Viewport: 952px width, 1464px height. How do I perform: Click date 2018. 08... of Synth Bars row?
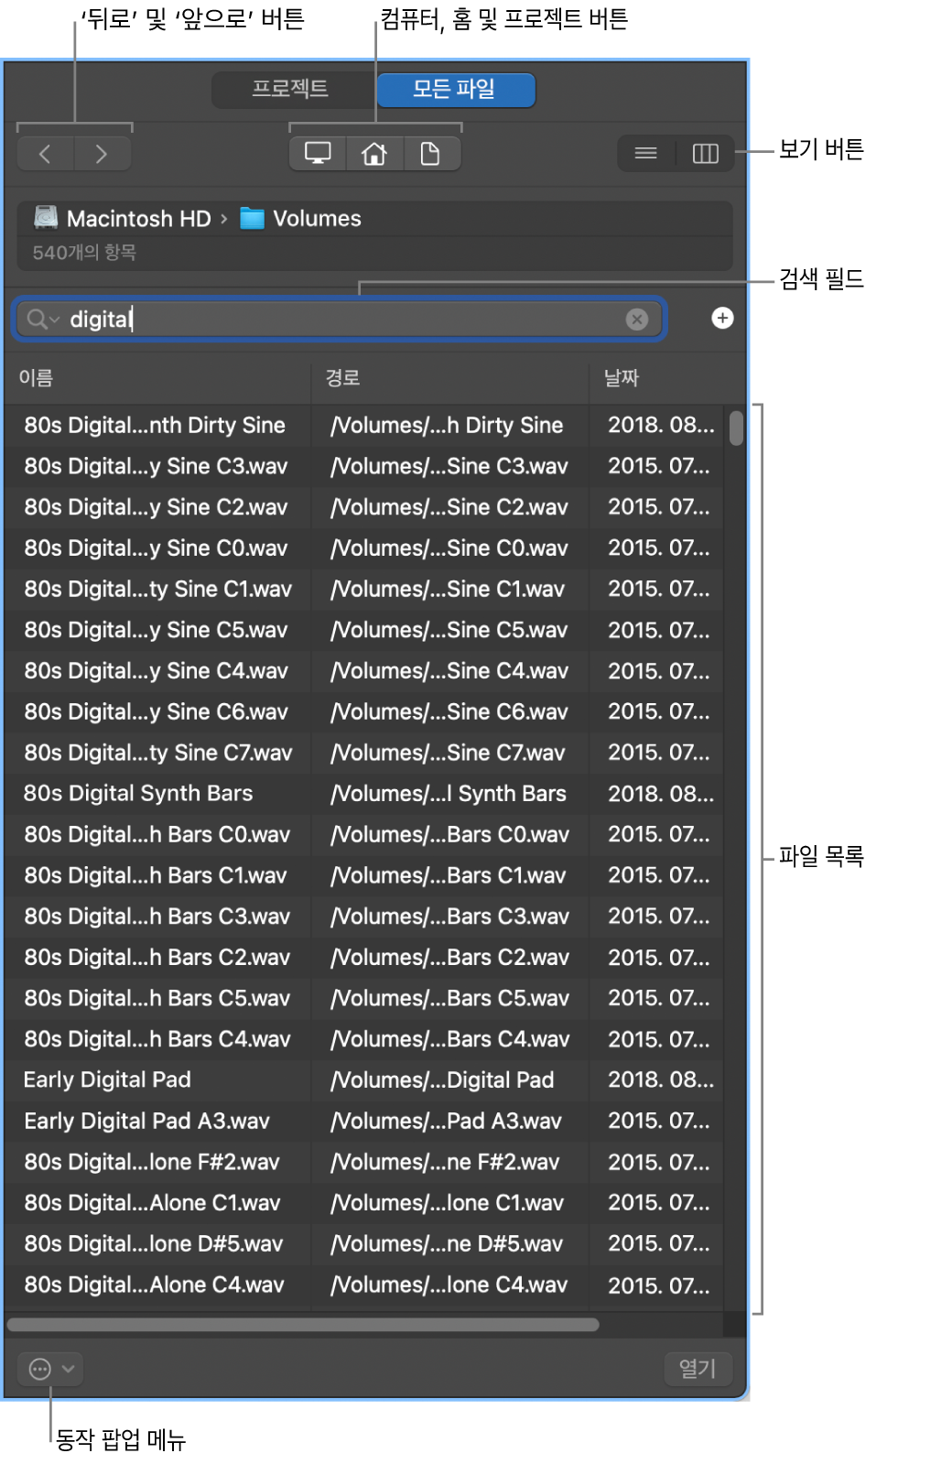661,794
